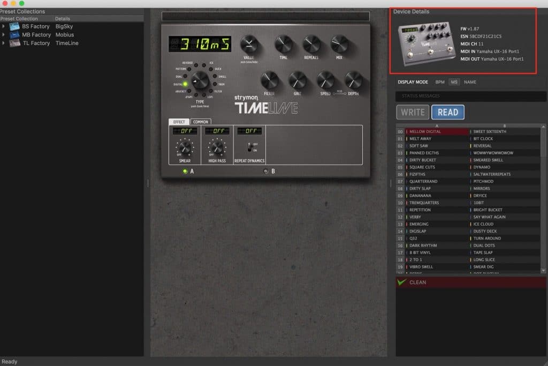
Task: Click the READ button
Action: click(x=448, y=112)
